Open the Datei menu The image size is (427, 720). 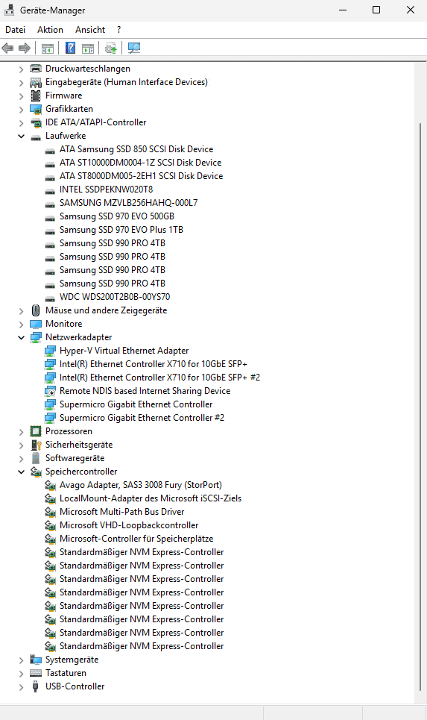click(15, 30)
